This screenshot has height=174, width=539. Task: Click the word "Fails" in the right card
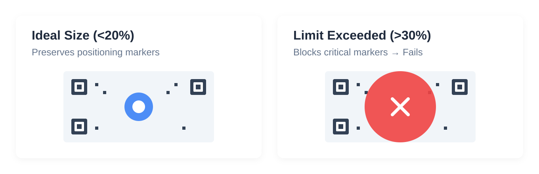point(413,52)
